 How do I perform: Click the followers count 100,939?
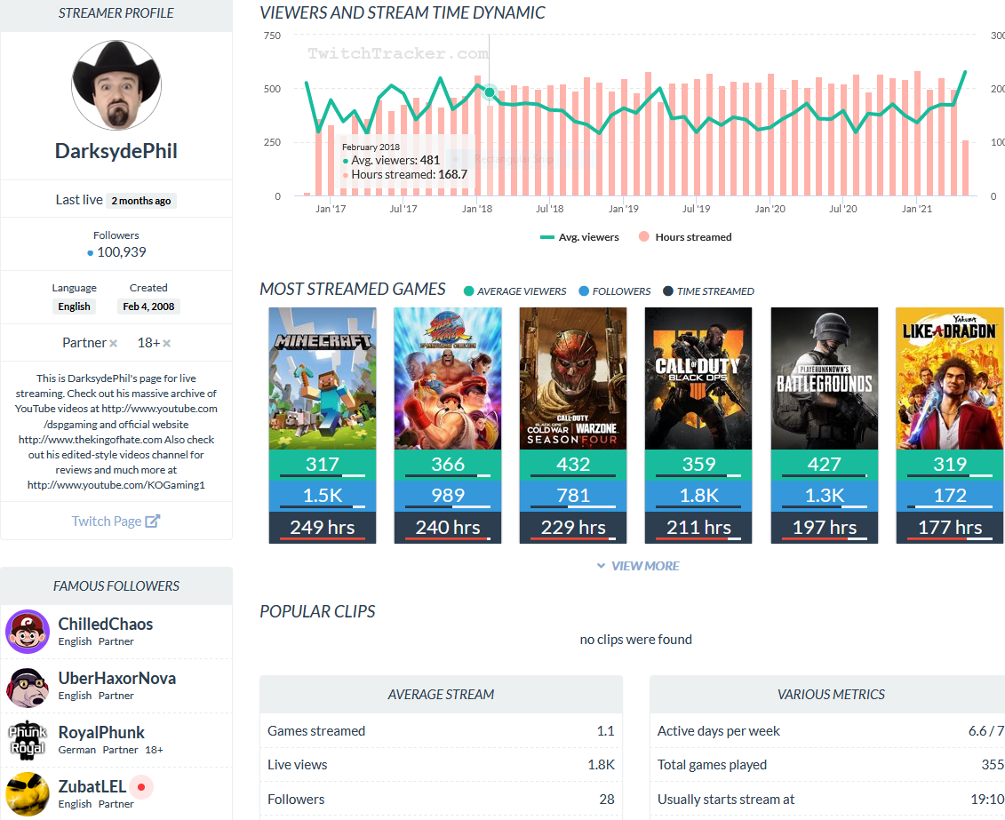122,252
